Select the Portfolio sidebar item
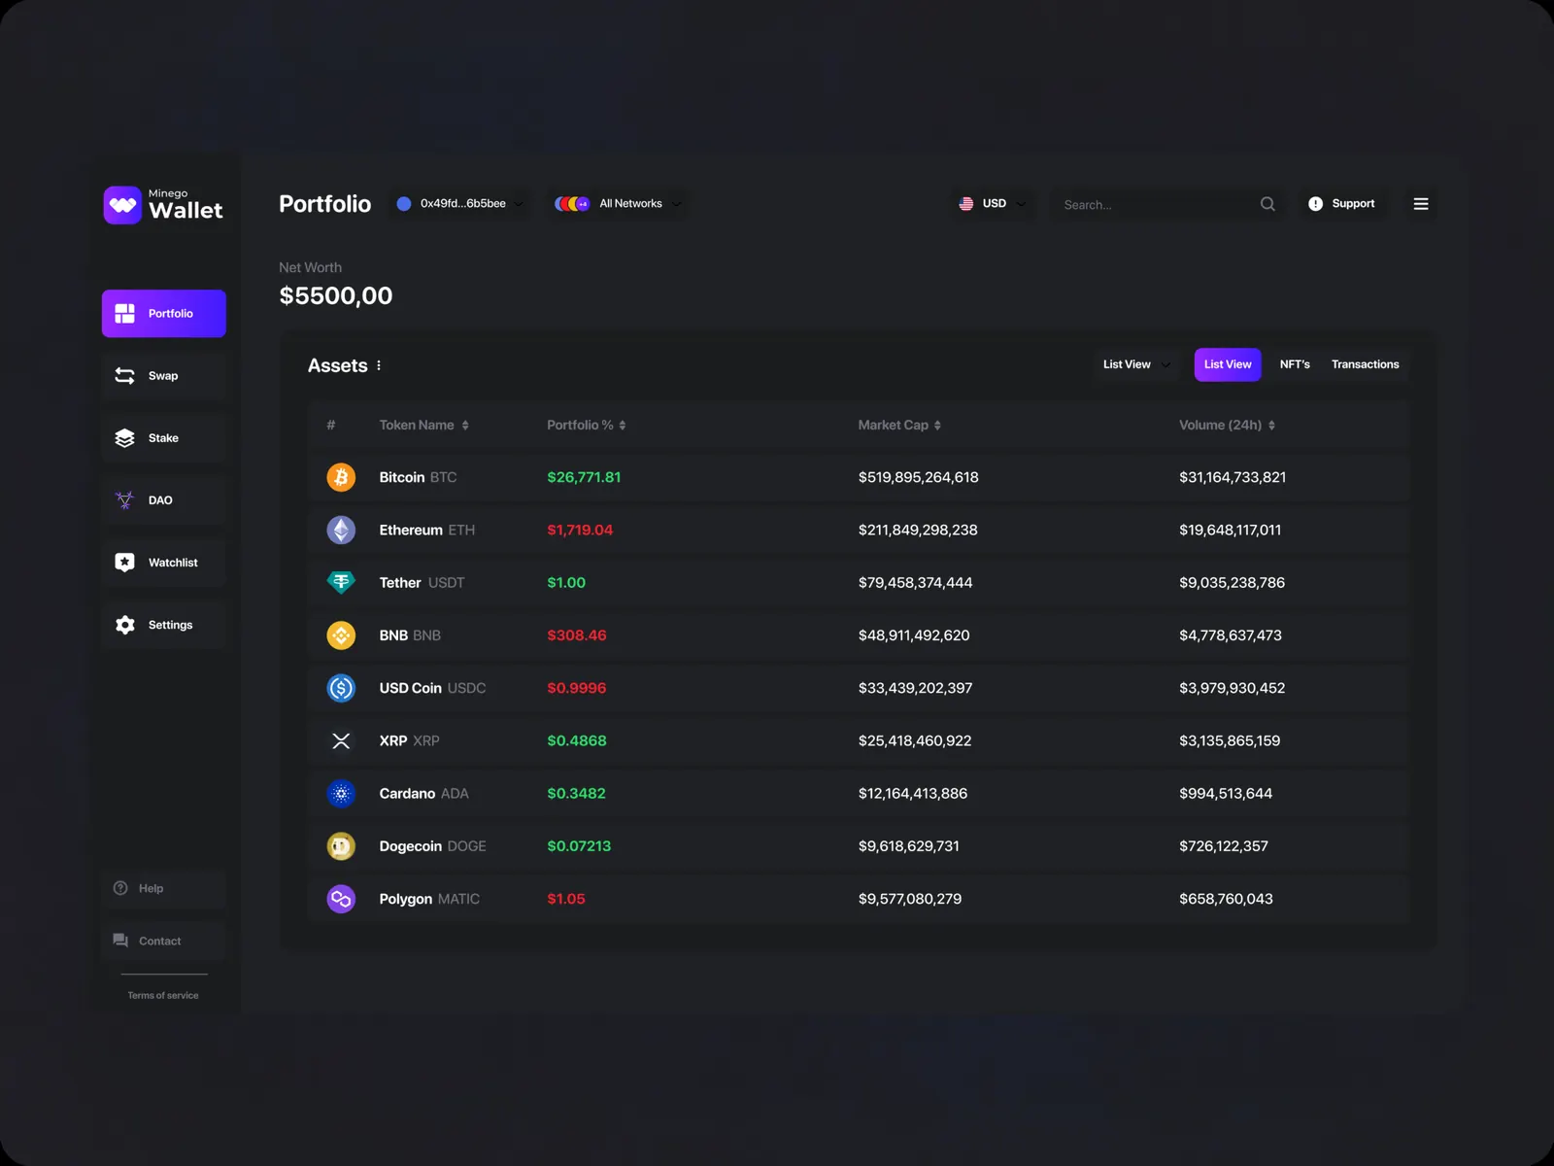1554x1166 pixels. (164, 314)
